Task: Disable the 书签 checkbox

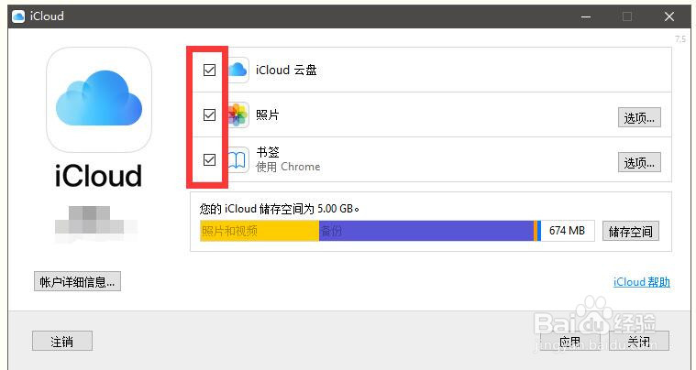Action: pyautogui.click(x=210, y=160)
